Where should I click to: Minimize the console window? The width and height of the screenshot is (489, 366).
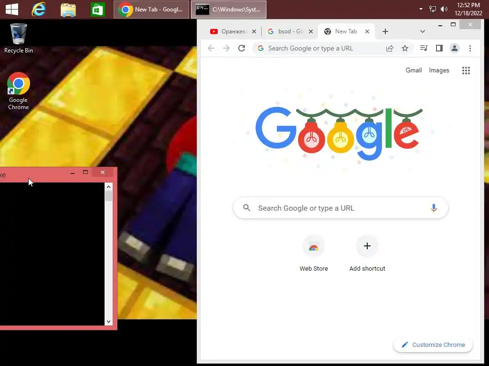tap(73, 173)
